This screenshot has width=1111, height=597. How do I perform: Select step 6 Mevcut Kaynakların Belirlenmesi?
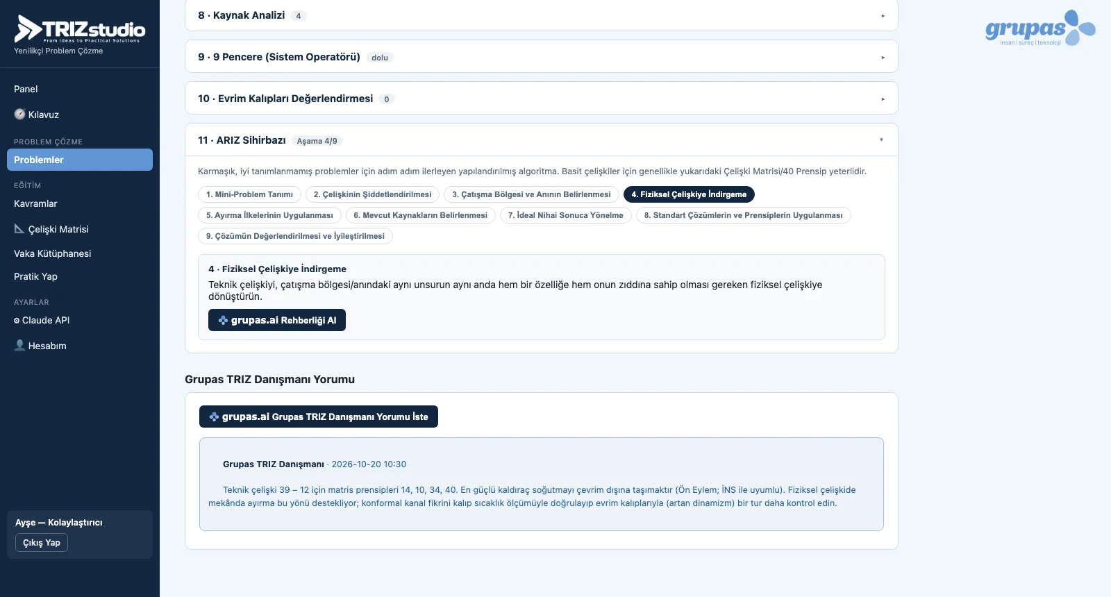pyautogui.click(x=420, y=215)
